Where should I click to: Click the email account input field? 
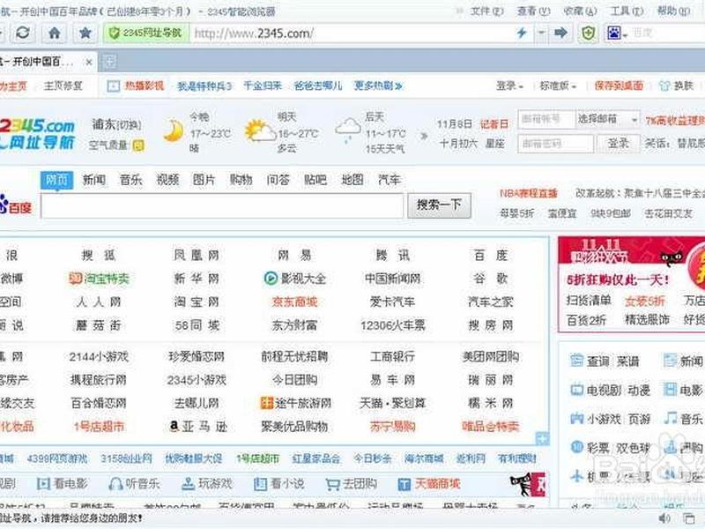coord(546,119)
